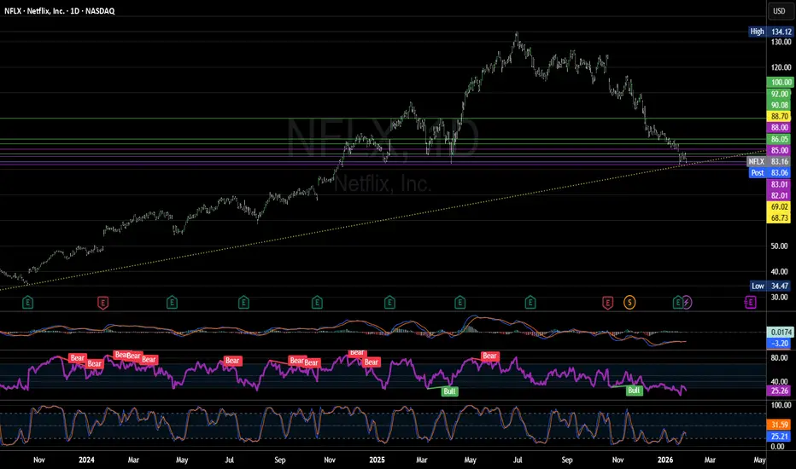
Task: Click the 130.00 price scale label
Action: point(781,42)
